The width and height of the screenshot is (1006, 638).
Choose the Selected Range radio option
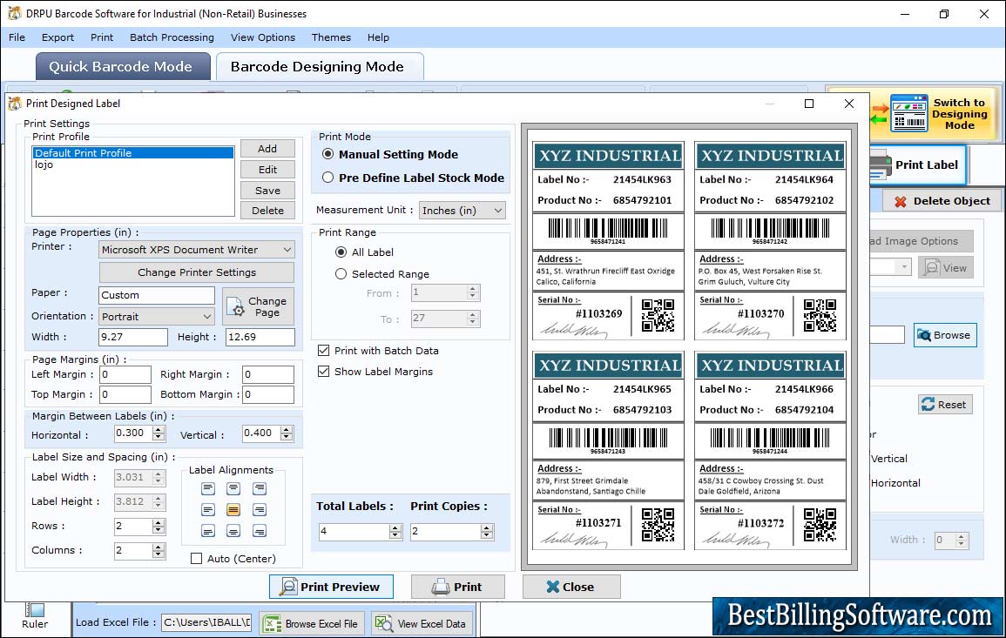tap(341, 274)
